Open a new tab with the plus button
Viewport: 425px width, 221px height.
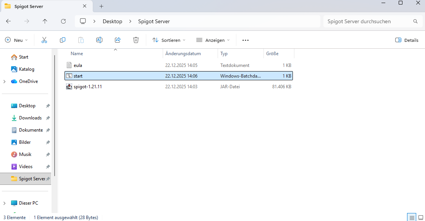point(101,6)
